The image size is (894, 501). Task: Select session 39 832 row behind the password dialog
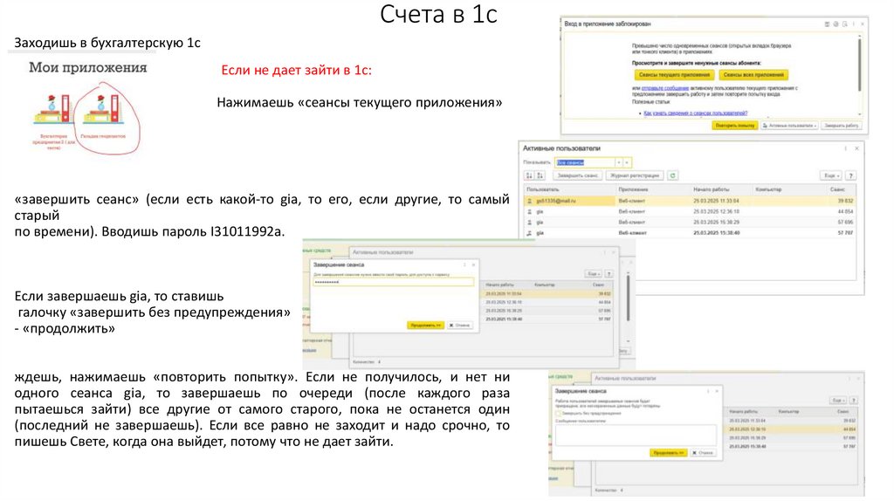547,294
